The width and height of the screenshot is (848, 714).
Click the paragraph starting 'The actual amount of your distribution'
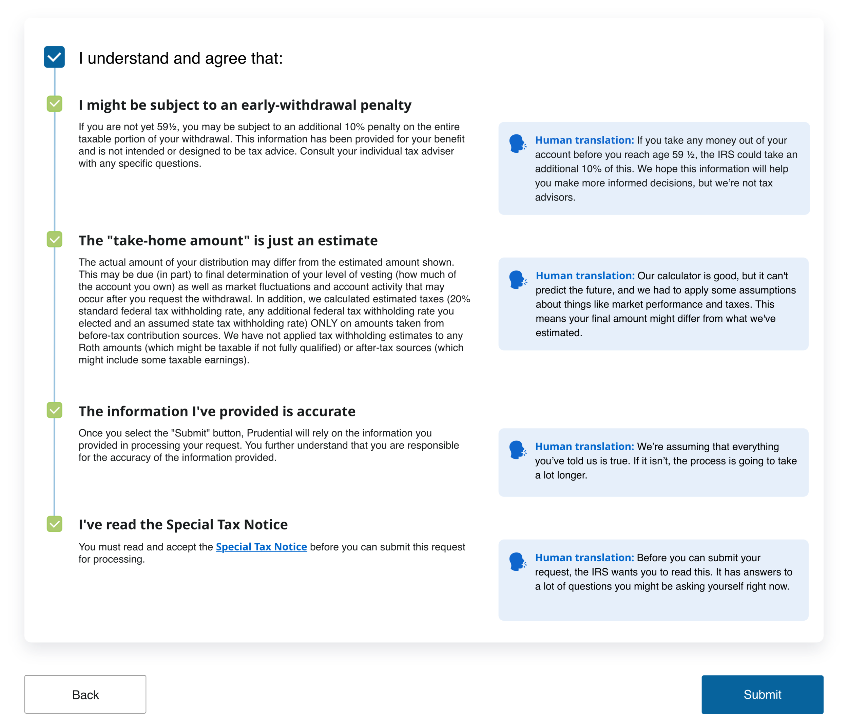274,311
